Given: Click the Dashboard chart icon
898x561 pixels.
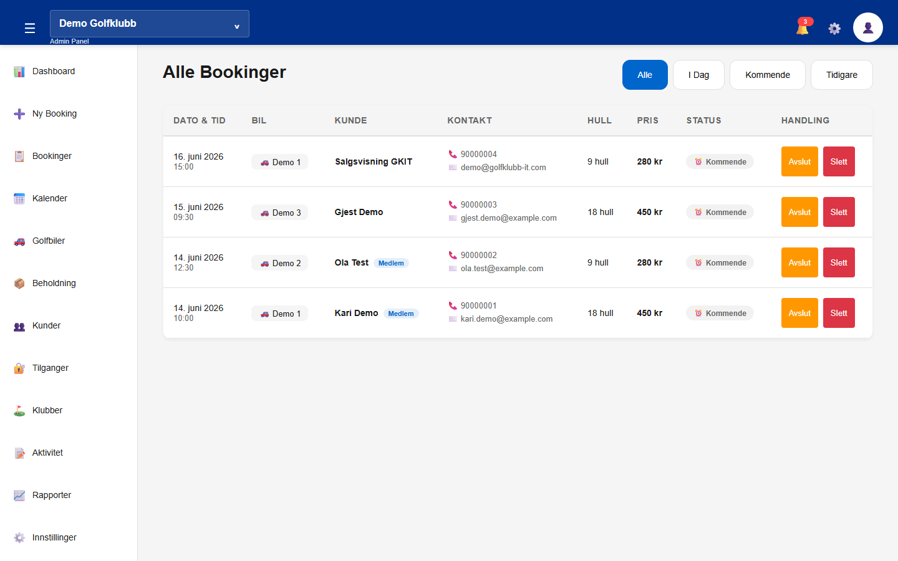Looking at the screenshot, I should (x=19, y=72).
